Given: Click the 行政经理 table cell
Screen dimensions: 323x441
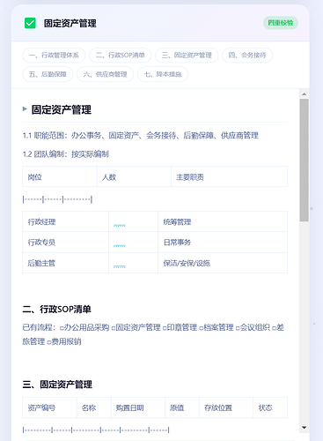Looking at the screenshot, I should [65, 221].
